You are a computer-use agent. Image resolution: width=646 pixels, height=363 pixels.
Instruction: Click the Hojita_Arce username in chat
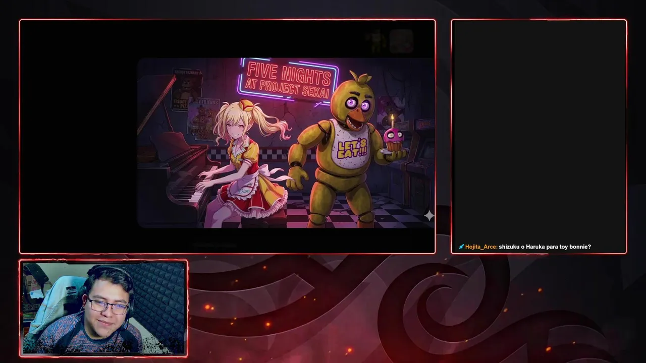click(481, 247)
